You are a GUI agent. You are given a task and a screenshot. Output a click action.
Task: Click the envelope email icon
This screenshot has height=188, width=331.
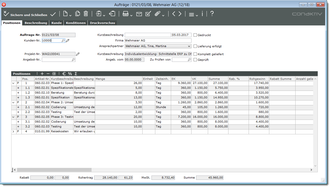[x=139, y=14]
